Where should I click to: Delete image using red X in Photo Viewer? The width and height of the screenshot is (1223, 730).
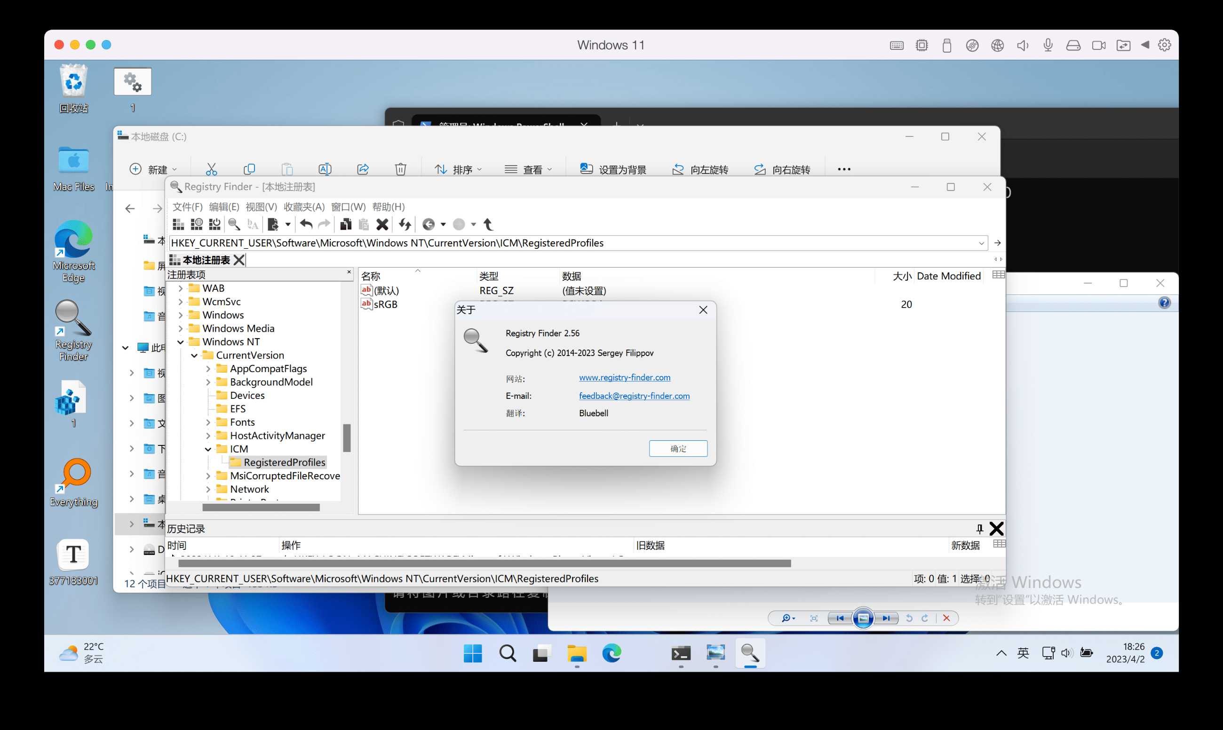pos(946,619)
